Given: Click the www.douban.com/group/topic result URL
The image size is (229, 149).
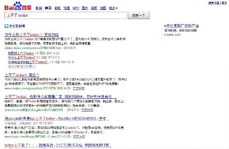Looking at the screenshot, I should click(x=30, y=89).
